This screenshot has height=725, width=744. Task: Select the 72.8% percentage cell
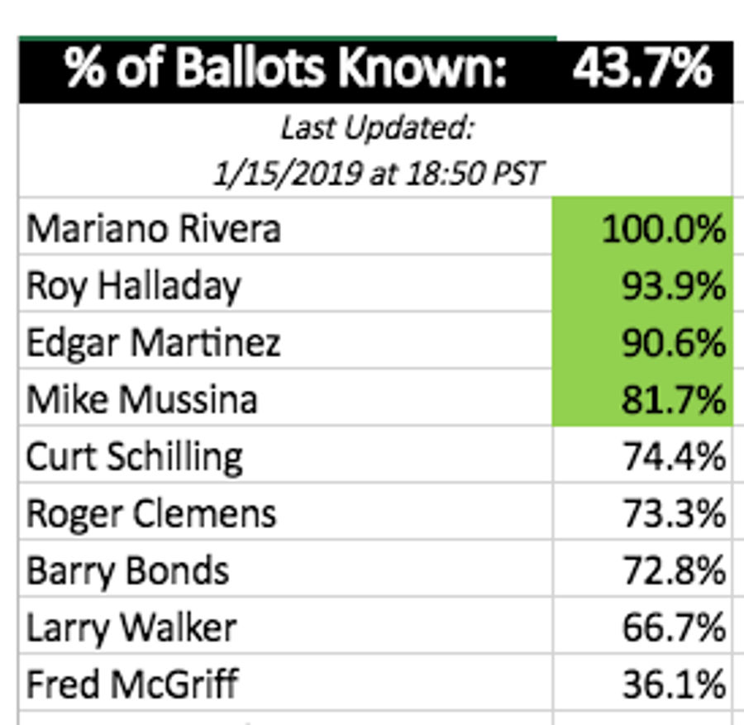coord(643,568)
